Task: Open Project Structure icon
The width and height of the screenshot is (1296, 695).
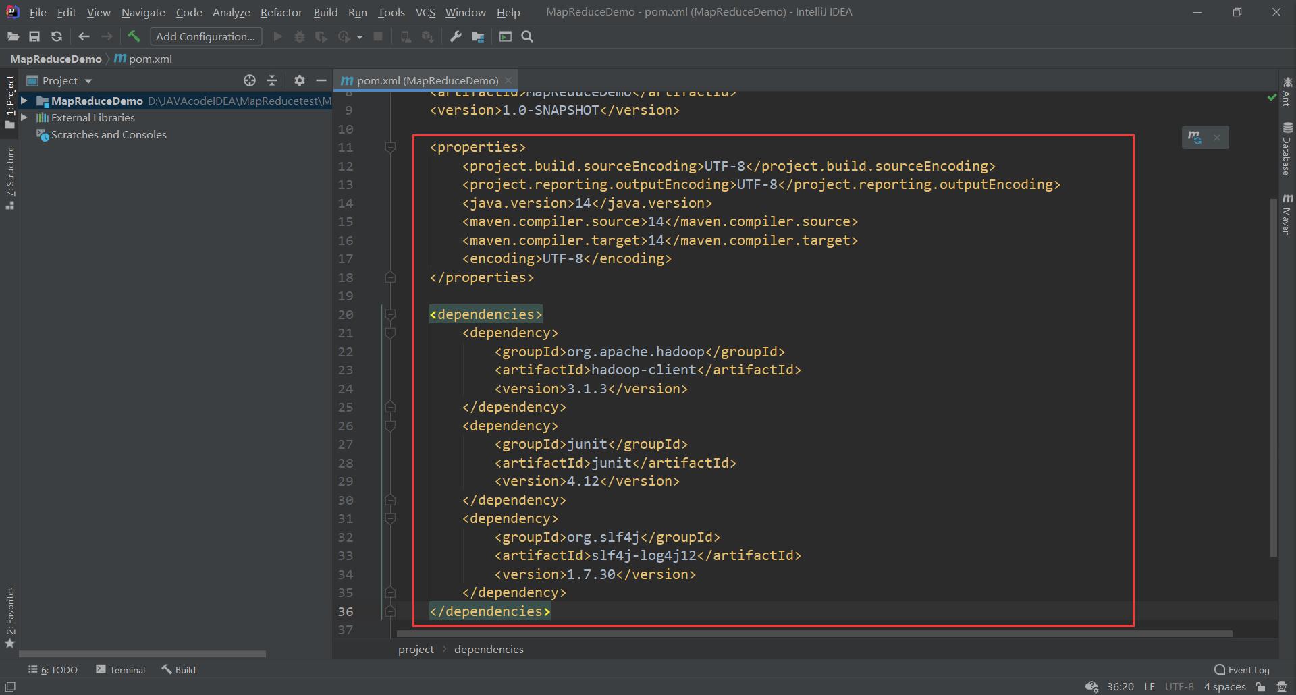Action: (x=478, y=37)
